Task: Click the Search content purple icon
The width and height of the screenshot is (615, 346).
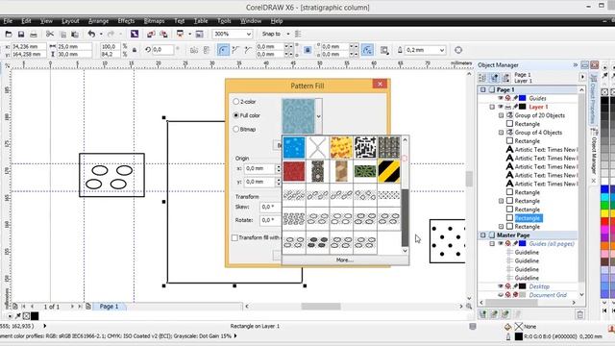Action: coord(135,35)
